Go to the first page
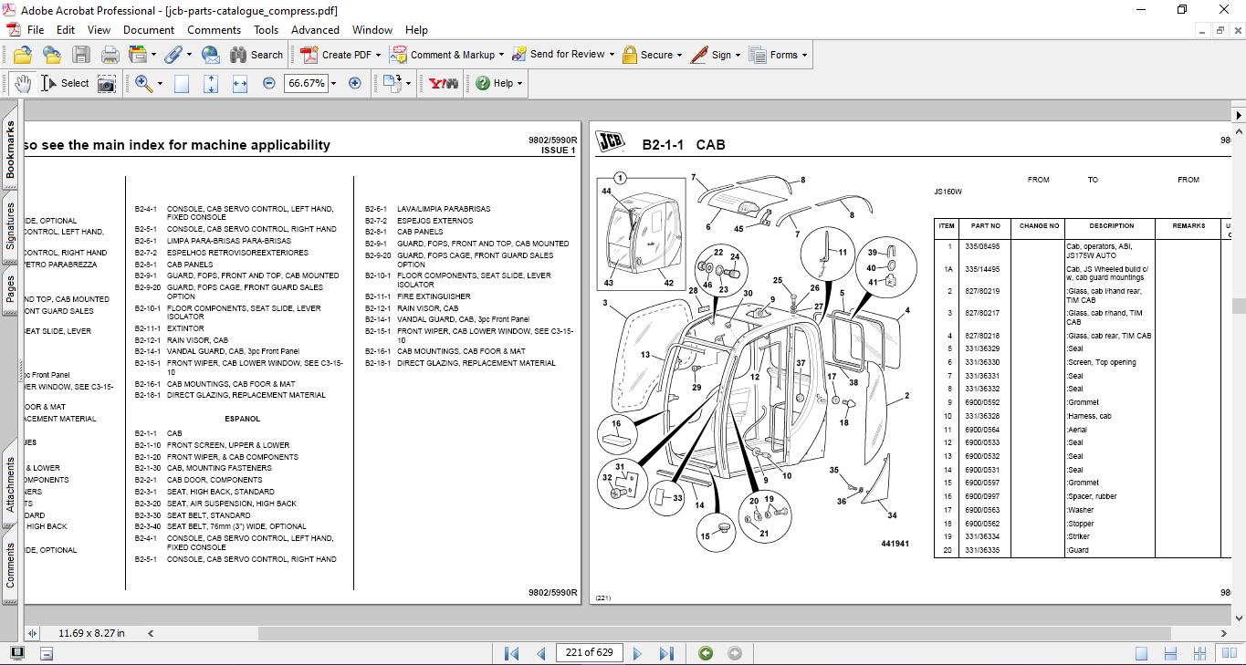 coord(512,653)
